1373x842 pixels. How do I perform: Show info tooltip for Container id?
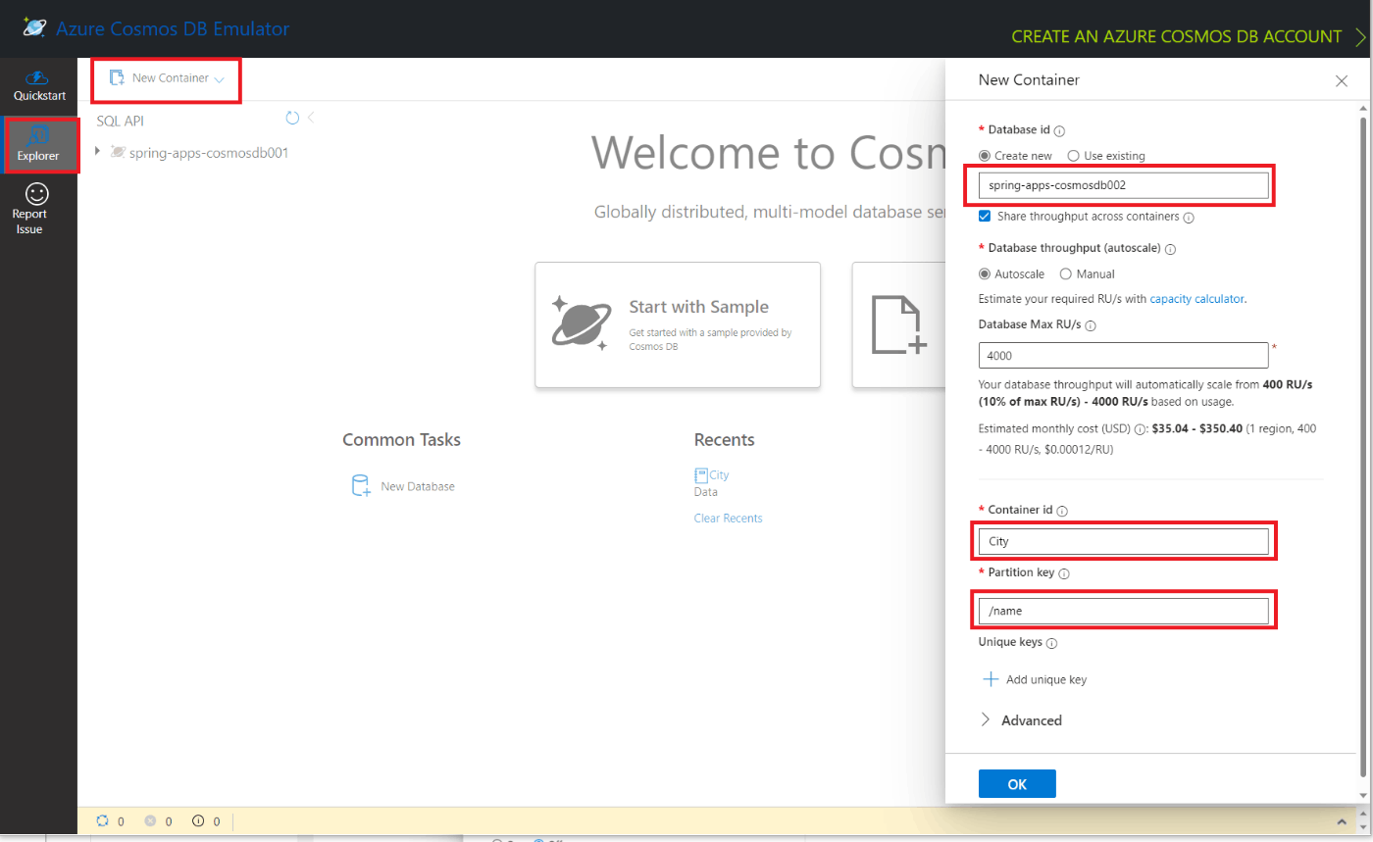tap(1062, 511)
